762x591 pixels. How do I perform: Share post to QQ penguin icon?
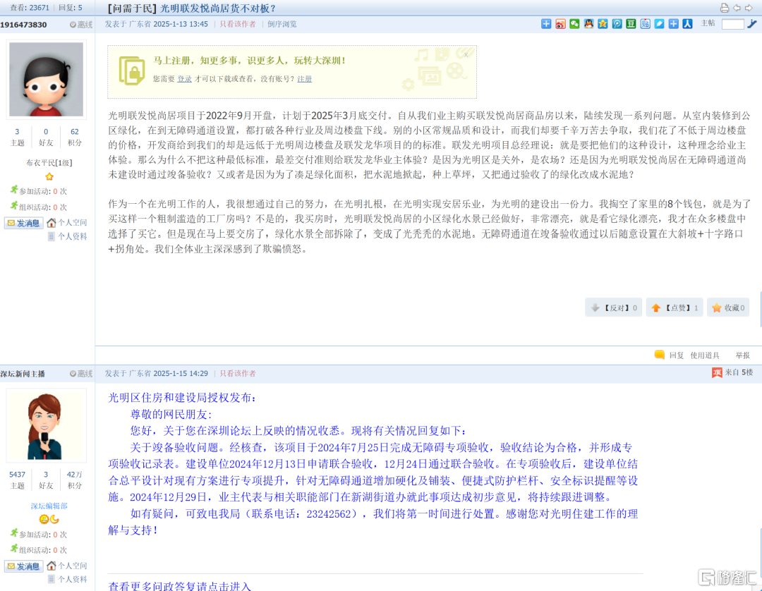point(588,24)
